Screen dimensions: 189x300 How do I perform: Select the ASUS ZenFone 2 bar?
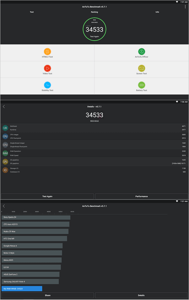(x=30, y=274)
